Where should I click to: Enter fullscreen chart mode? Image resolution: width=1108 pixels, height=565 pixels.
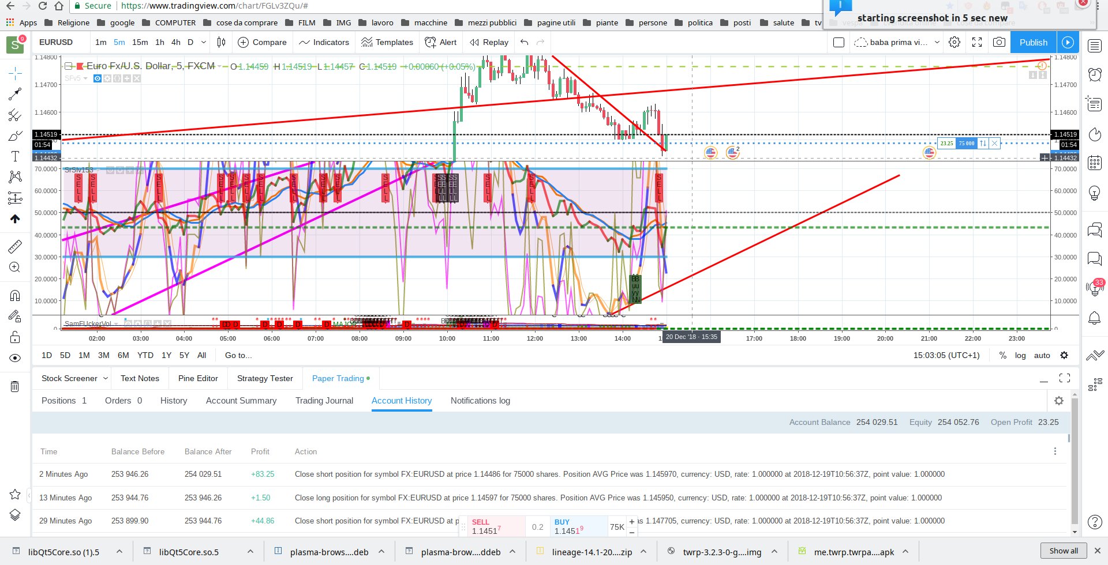(977, 42)
